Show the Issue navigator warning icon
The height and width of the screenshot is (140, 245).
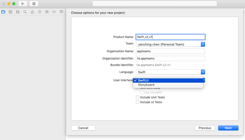(x=32, y=12)
